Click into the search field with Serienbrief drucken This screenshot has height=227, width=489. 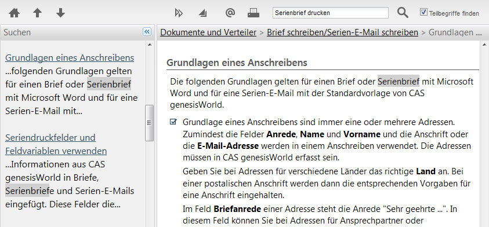[331, 13]
